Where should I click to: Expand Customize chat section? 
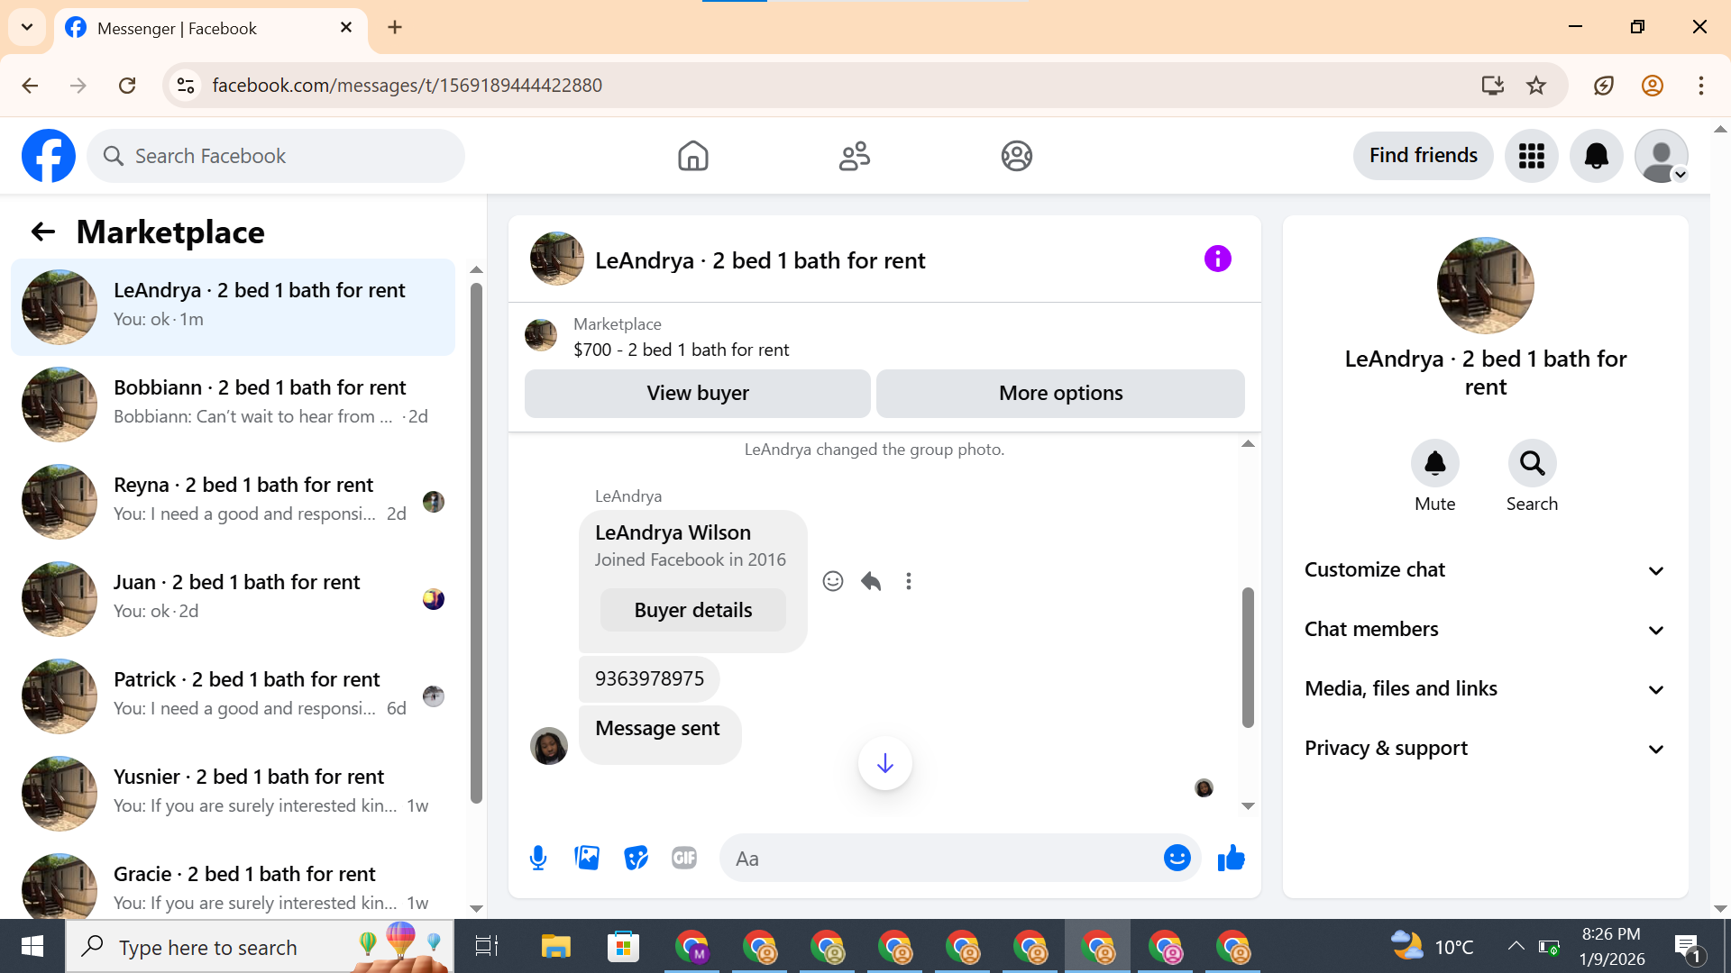pos(1485,569)
